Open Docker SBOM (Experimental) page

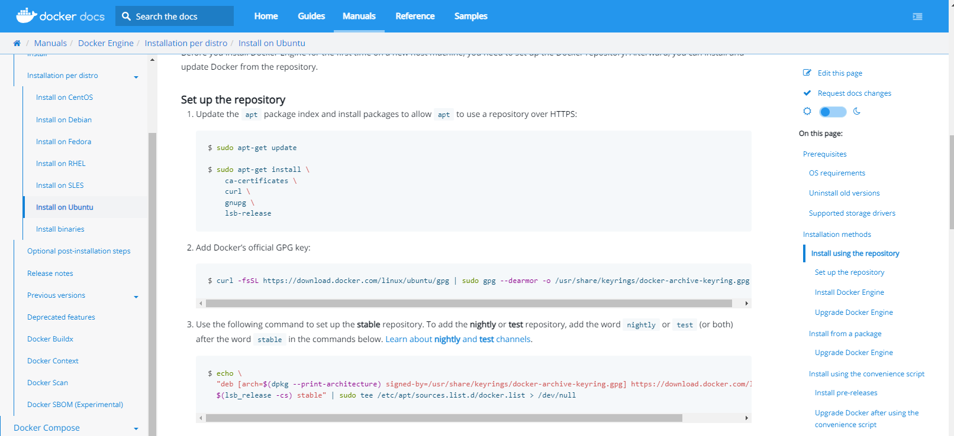75,405
